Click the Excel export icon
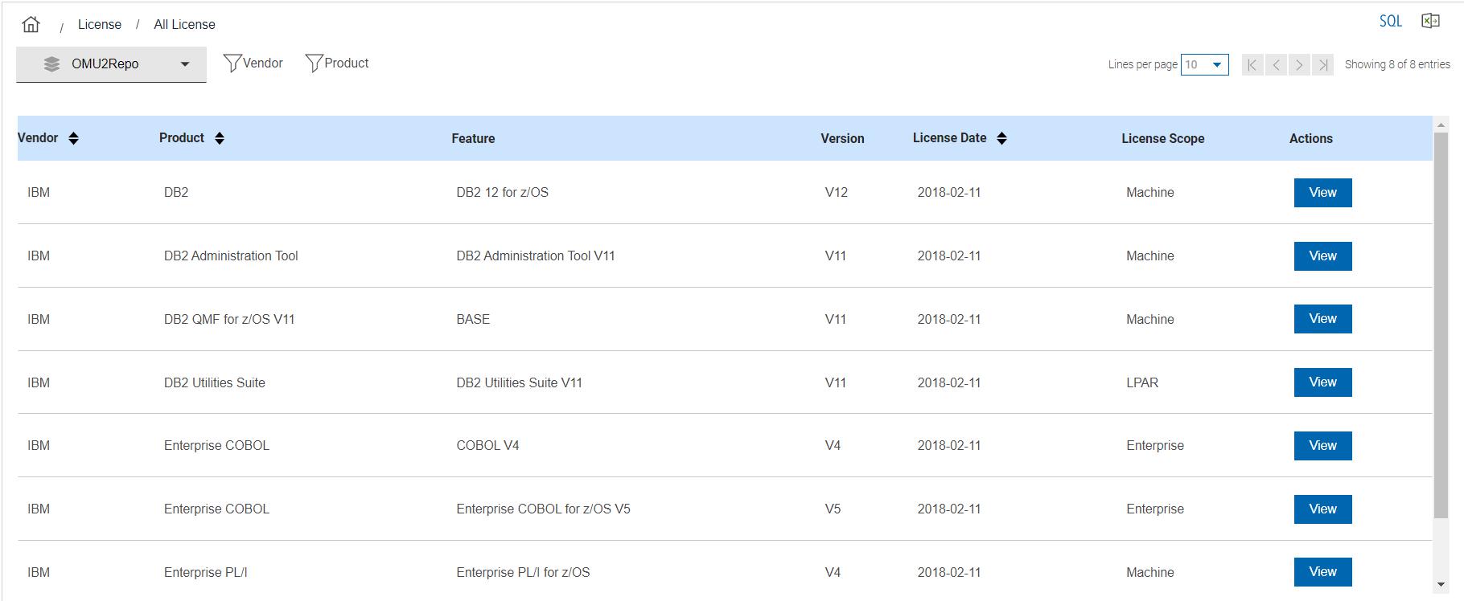1464x601 pixels. 1430,22
